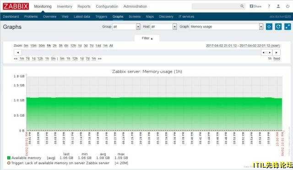Click the double right arrow navigation link

pyautogui.click(x=100, y=58)
